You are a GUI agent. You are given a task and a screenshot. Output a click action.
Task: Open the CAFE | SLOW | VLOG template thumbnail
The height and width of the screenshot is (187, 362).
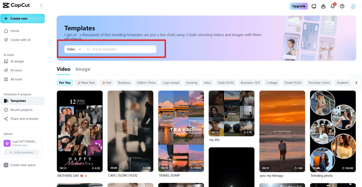[130, 131]
